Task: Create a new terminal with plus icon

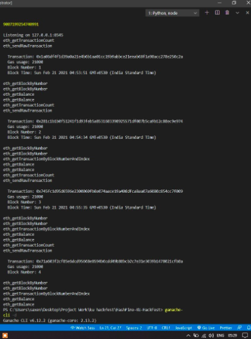Action: (x=207, y=13)
